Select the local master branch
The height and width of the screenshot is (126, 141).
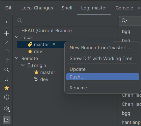point(41,44)
